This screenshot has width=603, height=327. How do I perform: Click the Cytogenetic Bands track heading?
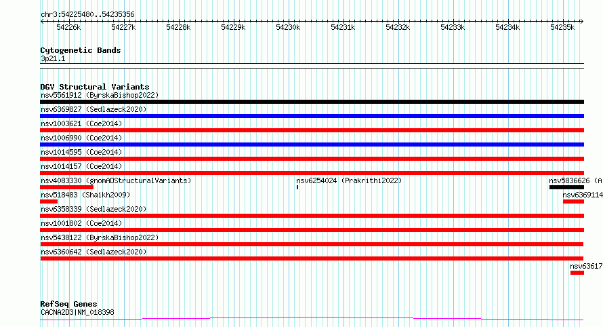click(81, 50)
